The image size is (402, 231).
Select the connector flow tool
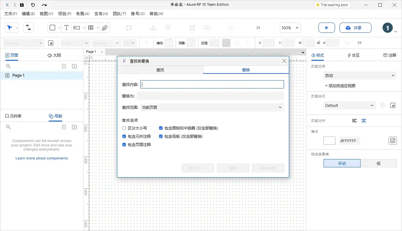pyautogui.click(x=28, y=28)
